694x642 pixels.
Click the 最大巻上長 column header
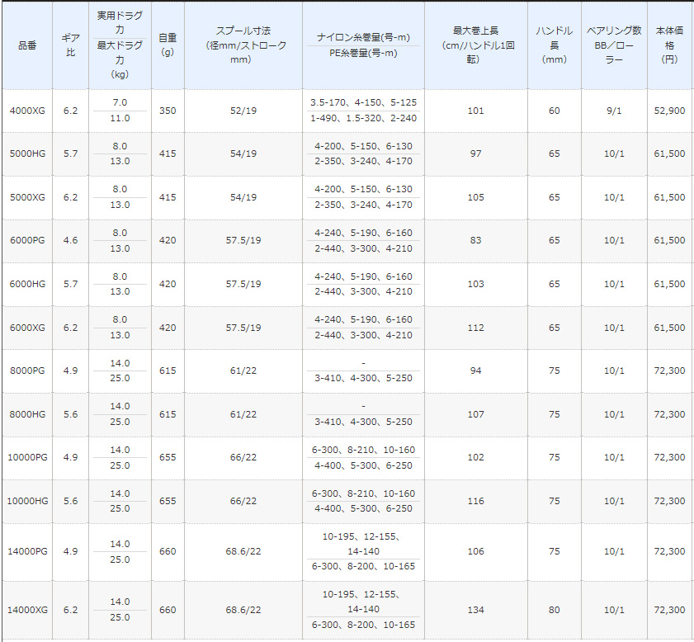[476, 45]
